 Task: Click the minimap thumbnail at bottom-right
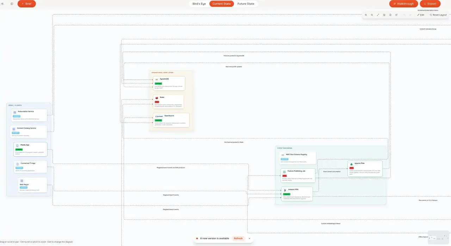[x=438, y=238]
